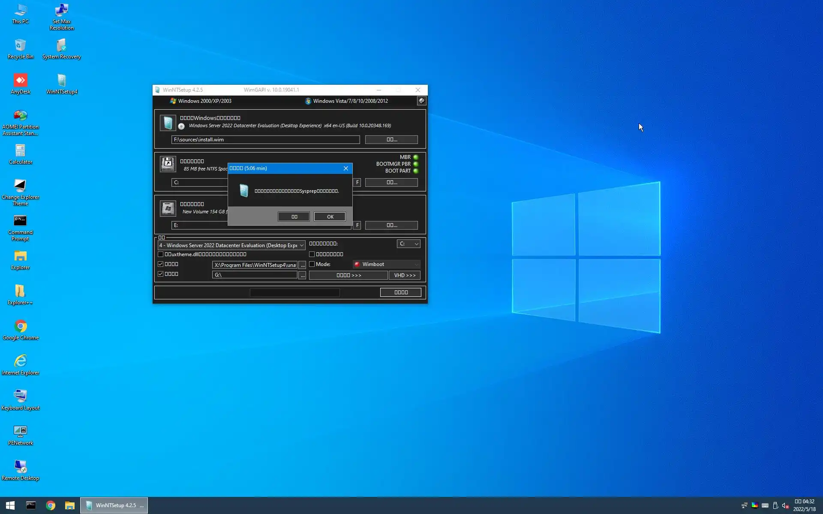Screen dimensions: 823x514
Task: Open the WinNTSetup4 desktop shortcut
Action: click(61, 81)
